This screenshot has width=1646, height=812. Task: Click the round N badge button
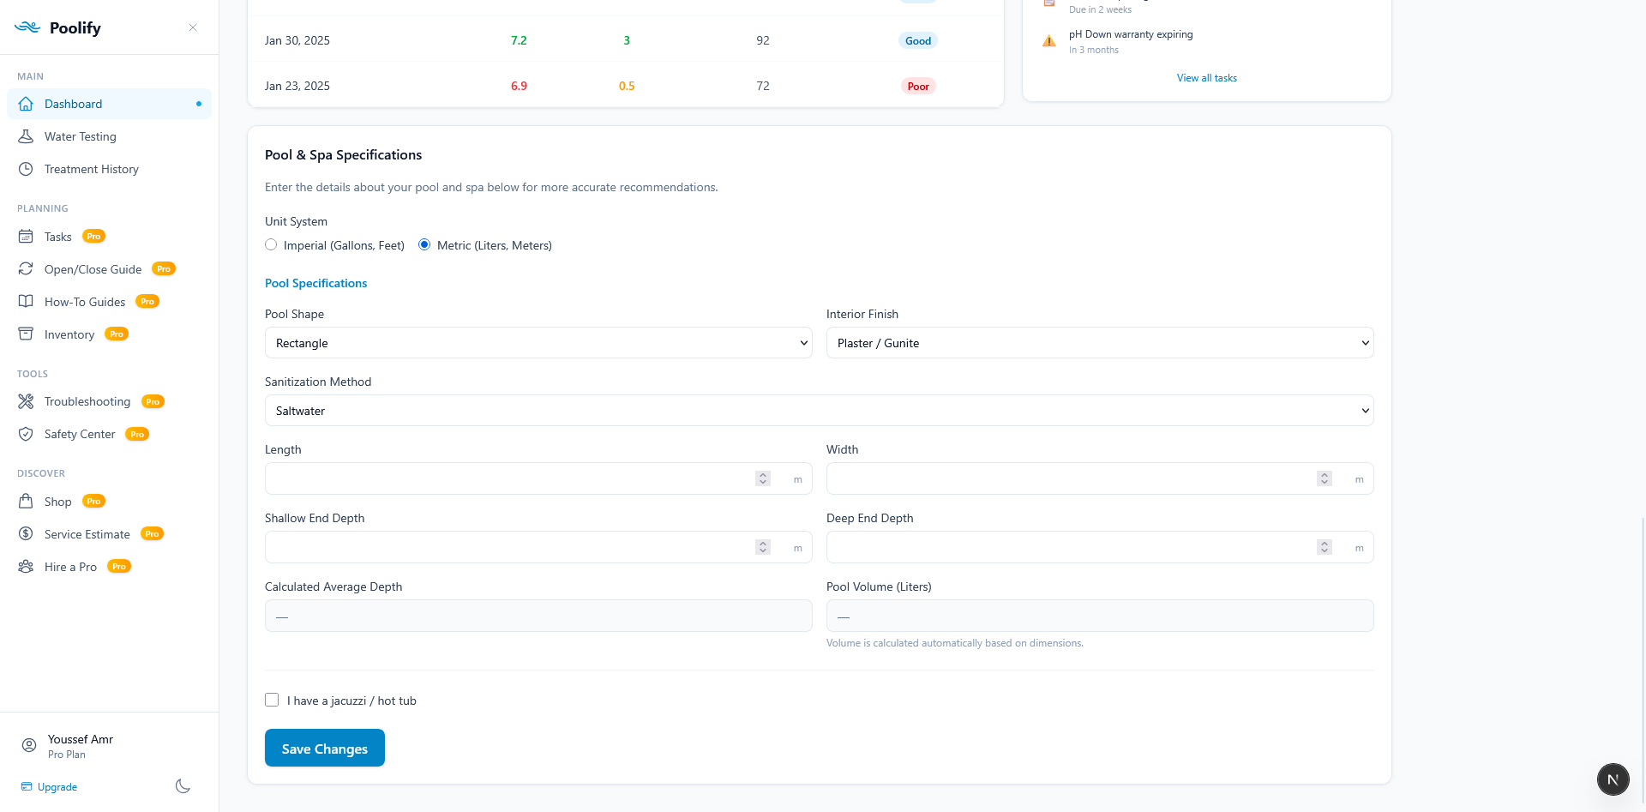[1613, 779]
